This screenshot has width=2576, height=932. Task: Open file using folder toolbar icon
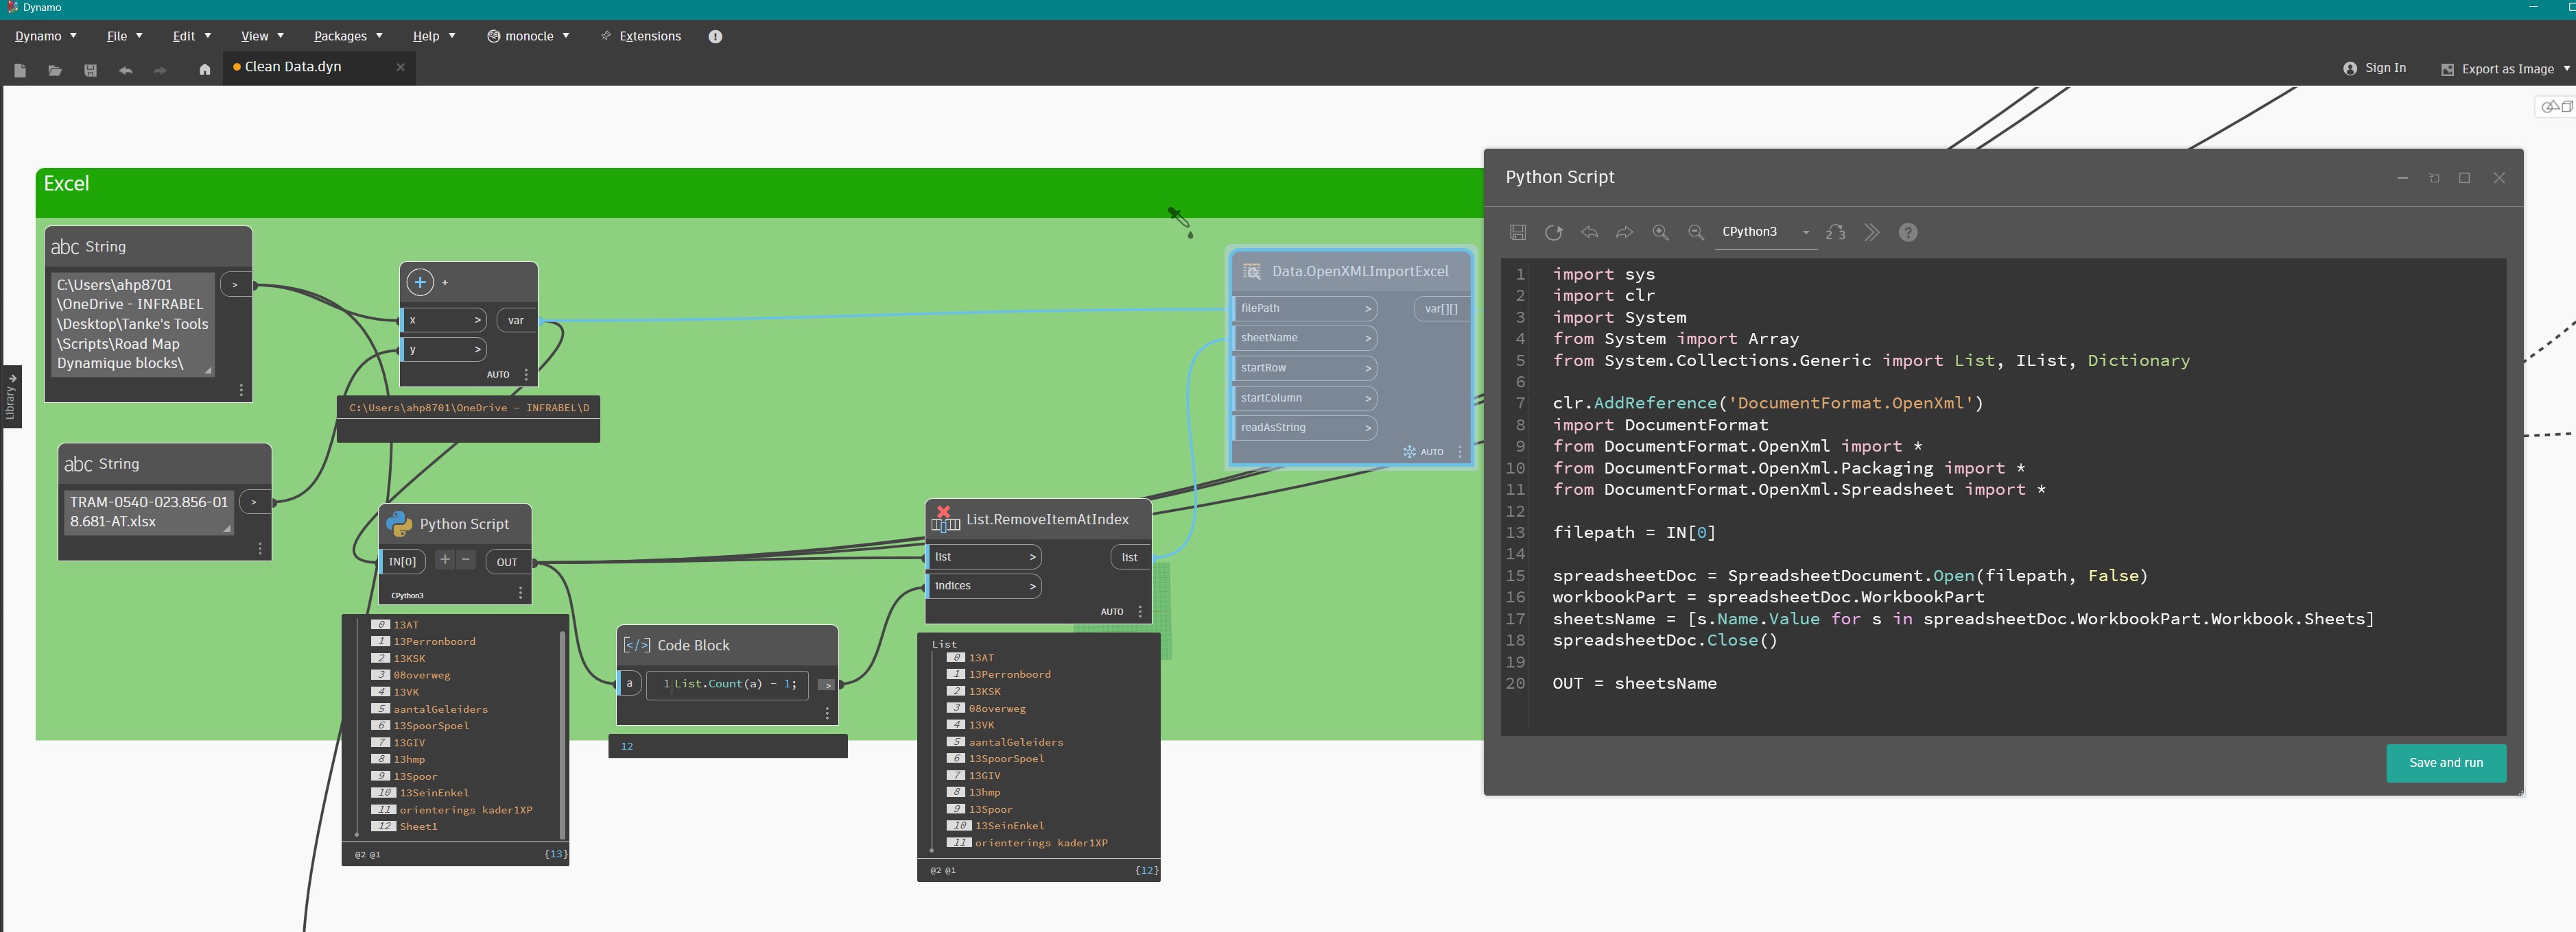(55, 70)
